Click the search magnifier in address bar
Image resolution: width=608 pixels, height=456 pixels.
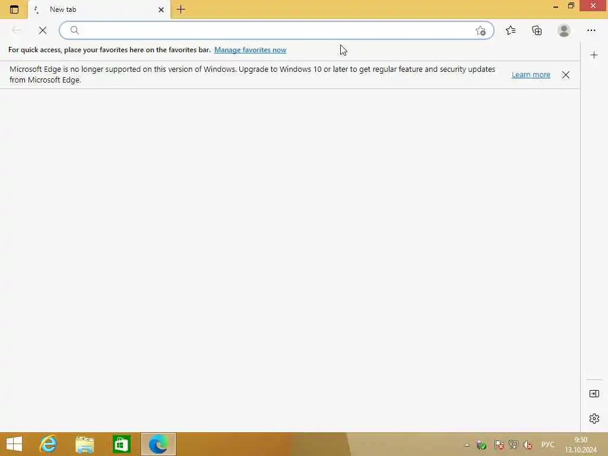coord(74,30)
